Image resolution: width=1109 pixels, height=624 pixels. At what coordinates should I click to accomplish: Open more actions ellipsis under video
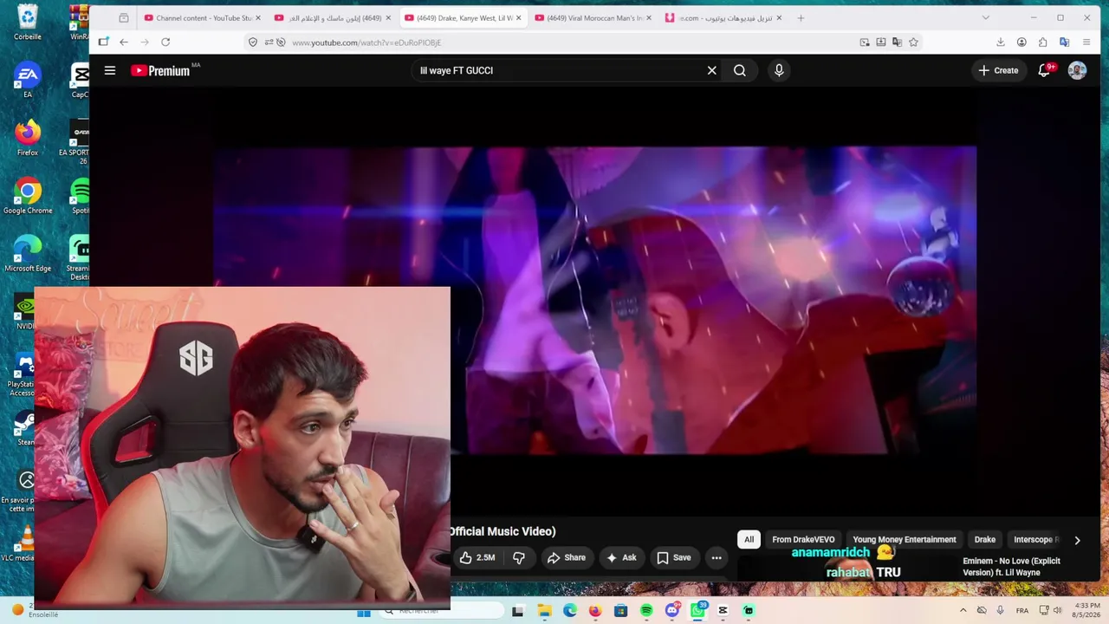[717, 557]
